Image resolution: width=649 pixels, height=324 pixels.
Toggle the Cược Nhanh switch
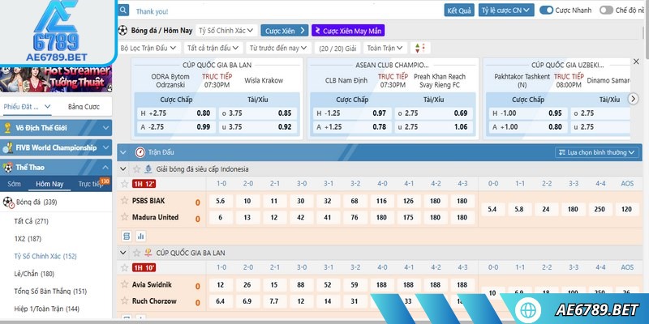[x=547, y=11]
